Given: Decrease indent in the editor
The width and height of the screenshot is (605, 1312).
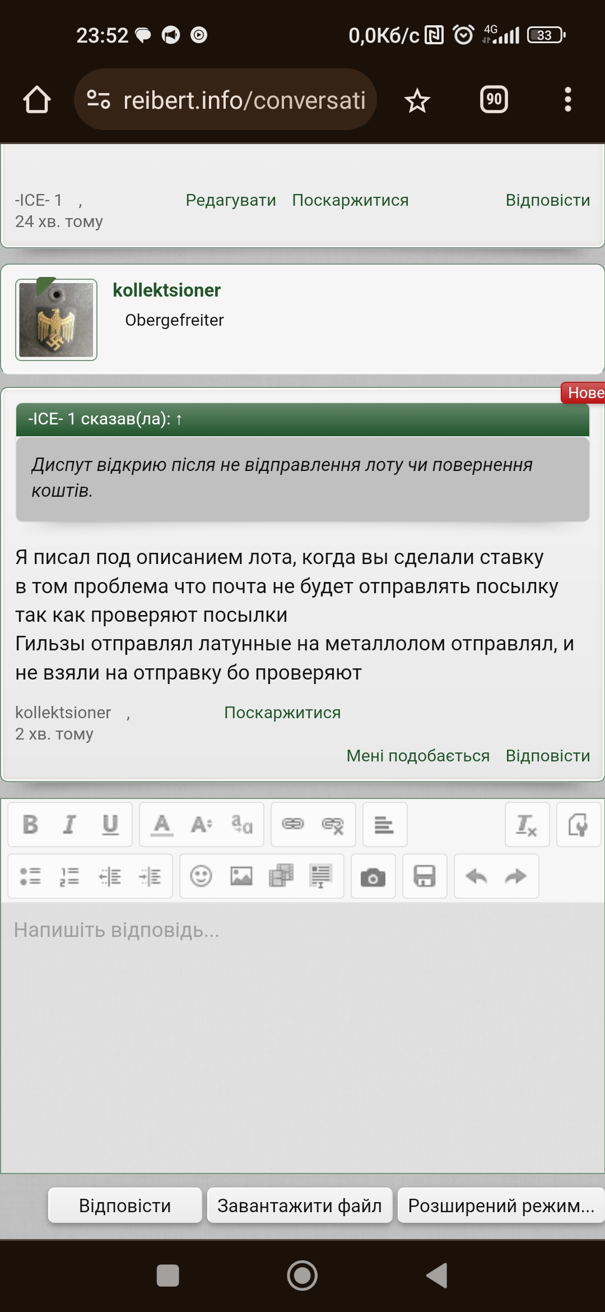Looking at the screenshot, I should pyautogui.click(x=110, y=876).
